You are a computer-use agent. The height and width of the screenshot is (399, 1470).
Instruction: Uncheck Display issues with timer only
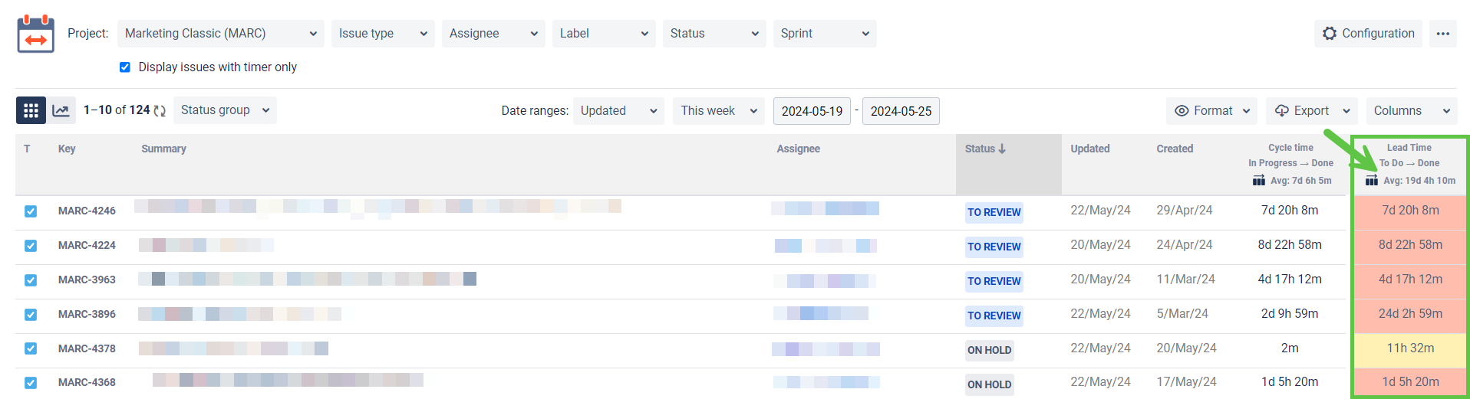(125, 67)
